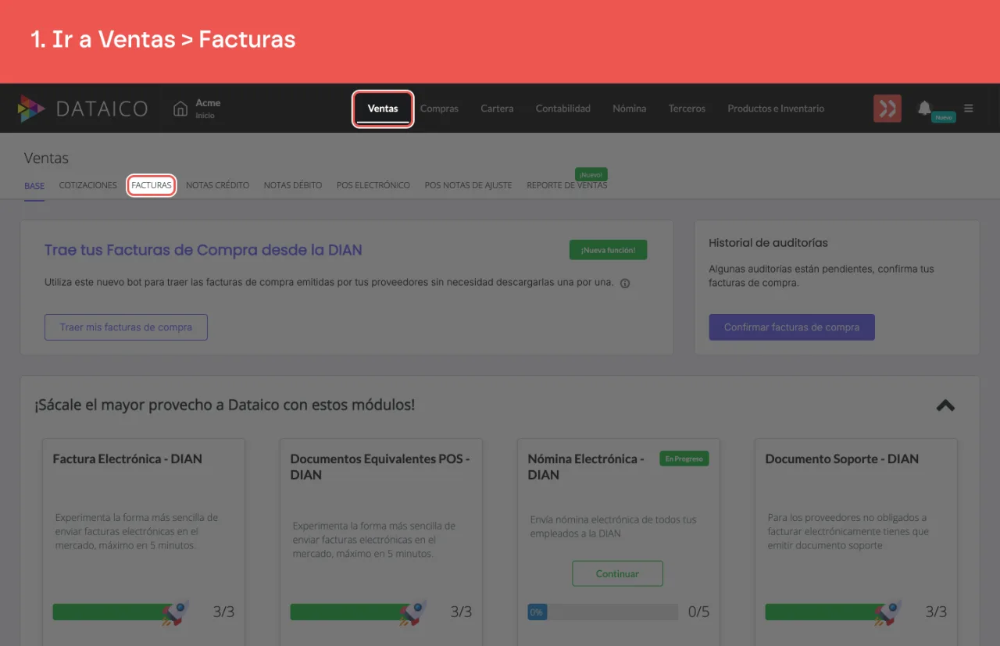Viewport: 1000px width, 646px height.
Task: Open the hamburger menu icon
Action: point(969,109)
